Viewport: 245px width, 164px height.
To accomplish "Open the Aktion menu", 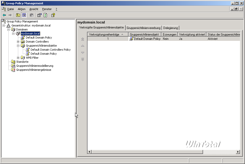I will pyautogui.click(x=21, y=9).
